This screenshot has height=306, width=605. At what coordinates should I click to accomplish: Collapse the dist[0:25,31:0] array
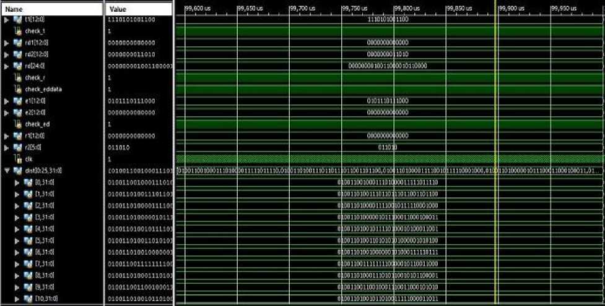pos(7,171)
